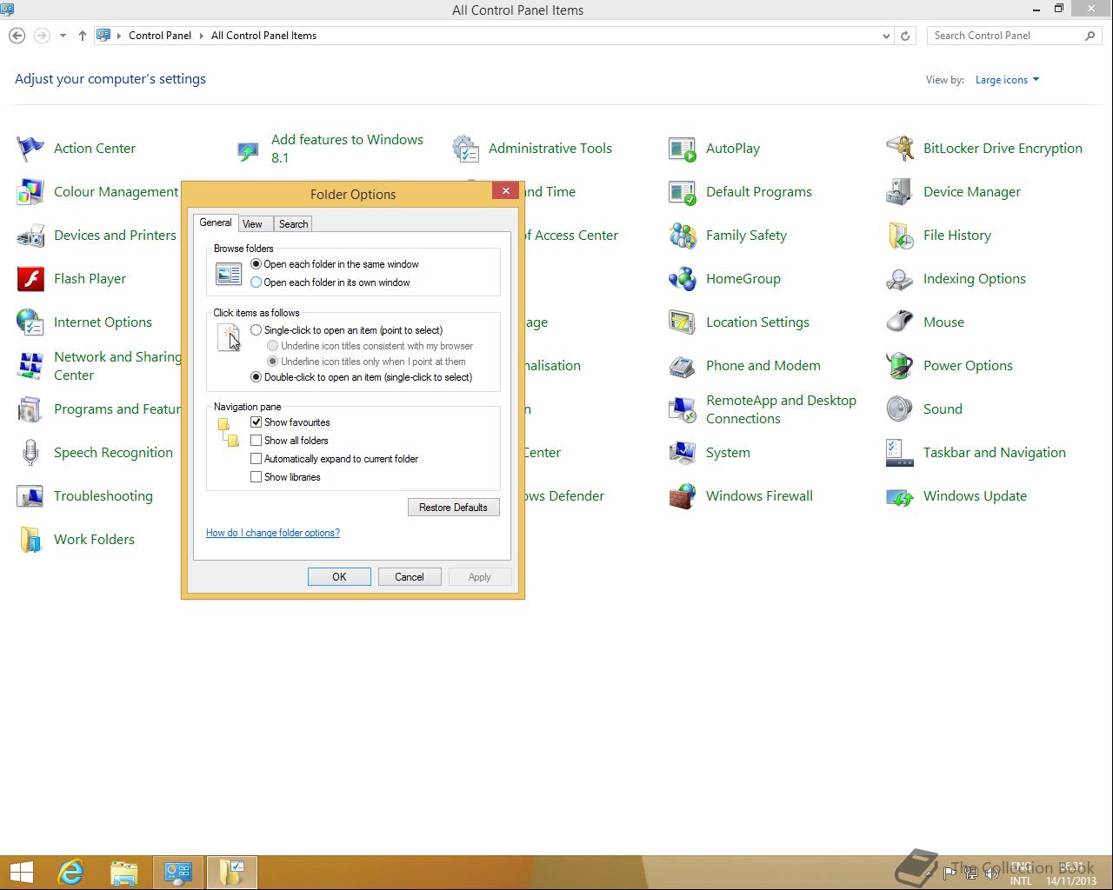The width and height of the screenshot is (1113, 890).
Task: Enable Automatically expand to current folder
Action: tap(256, 459)
